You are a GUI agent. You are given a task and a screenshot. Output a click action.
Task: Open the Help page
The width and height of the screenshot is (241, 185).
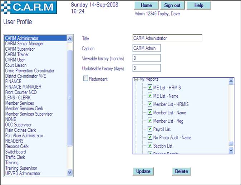tap(199, 5)
